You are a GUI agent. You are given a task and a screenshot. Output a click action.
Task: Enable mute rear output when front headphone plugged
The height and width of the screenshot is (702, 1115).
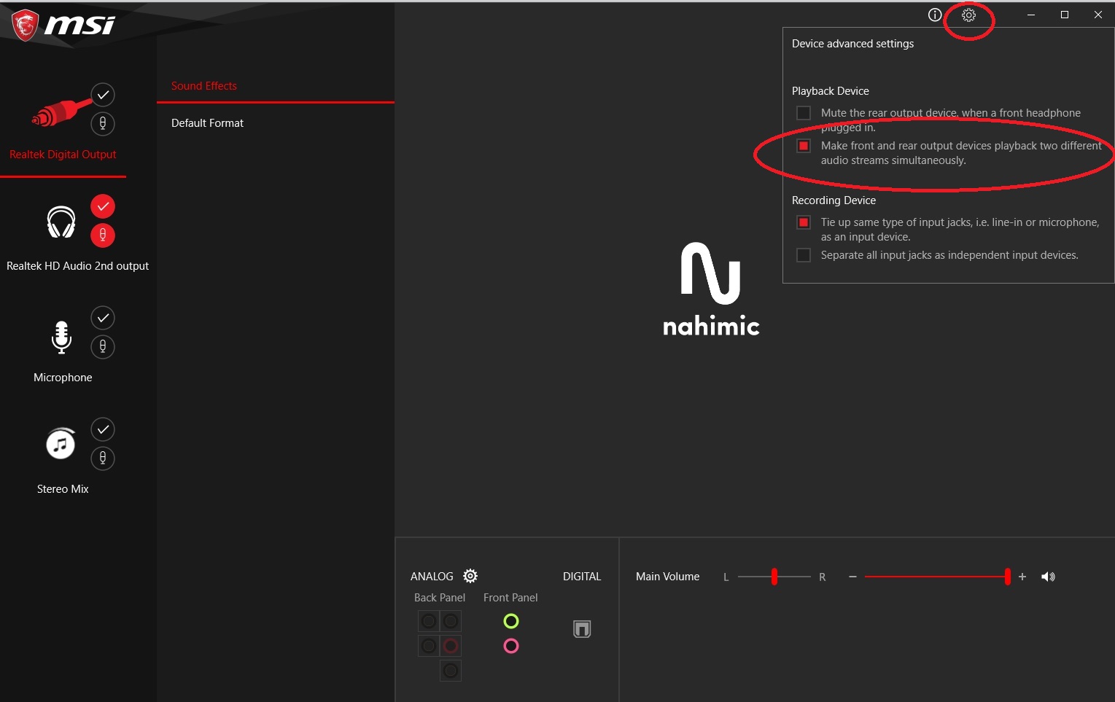click(x=804, y=113)
